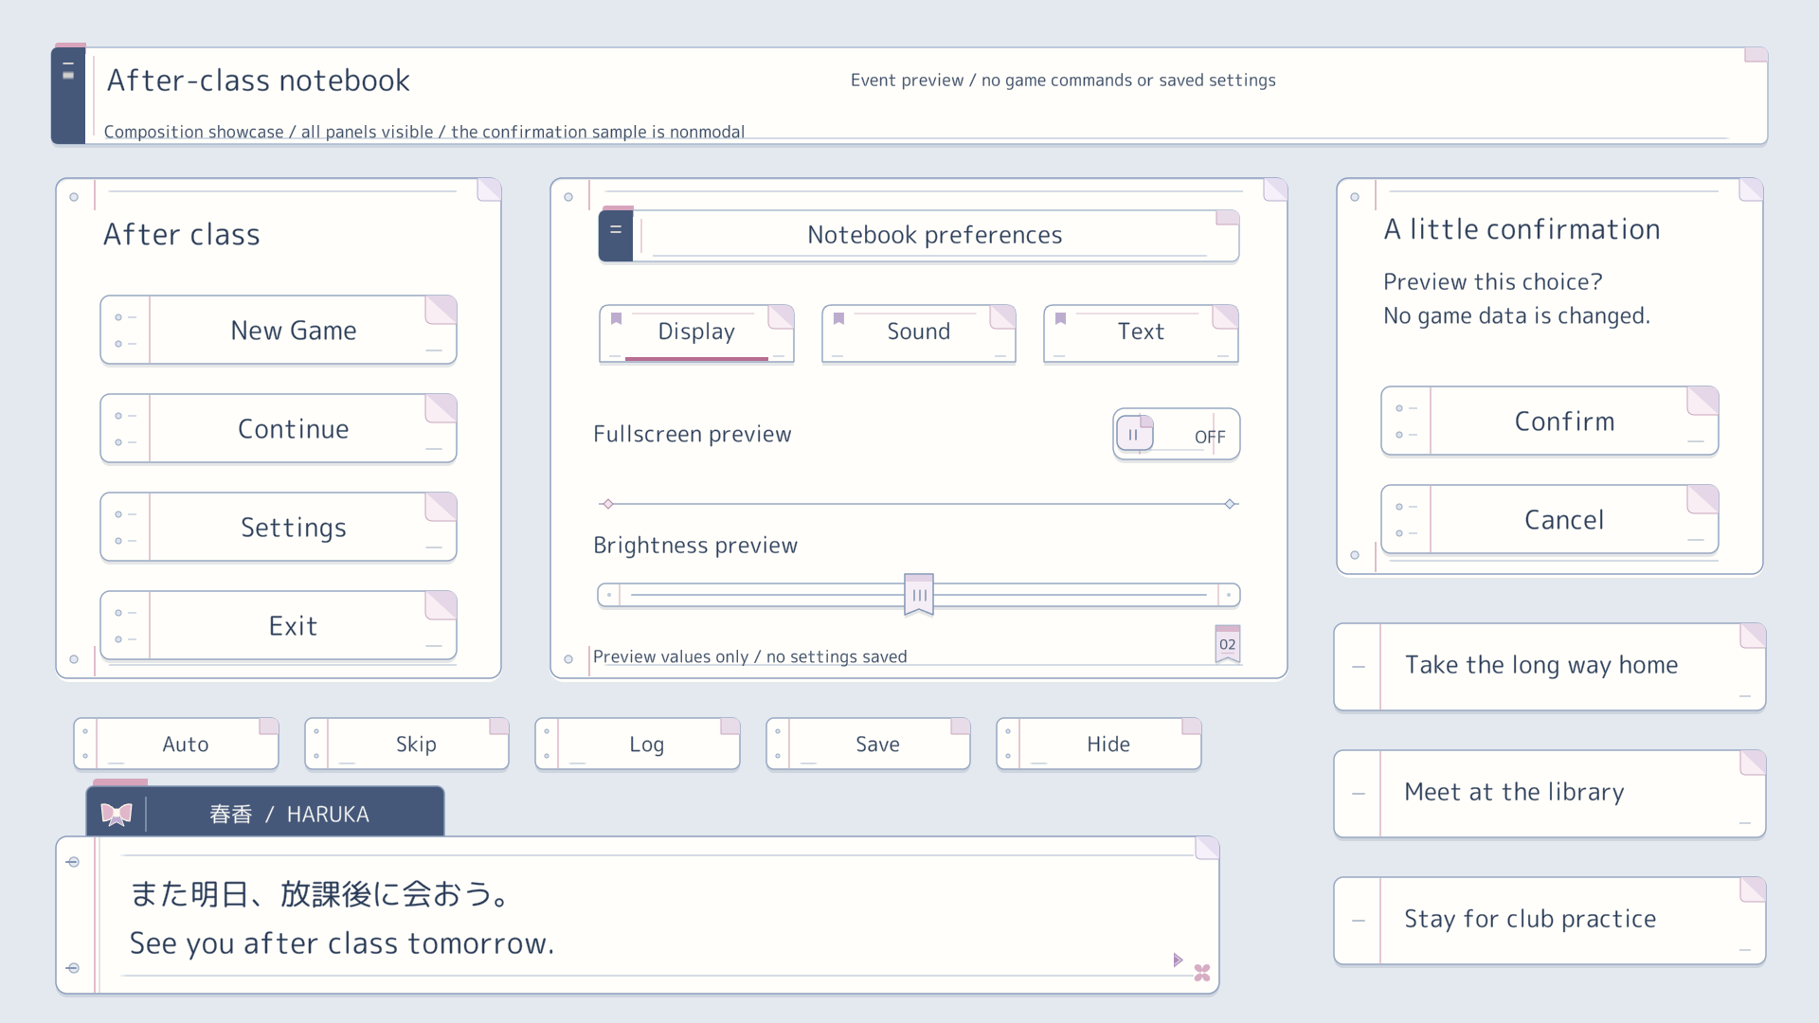Enable Auto mode in quick menu

[x=176, y=744]
